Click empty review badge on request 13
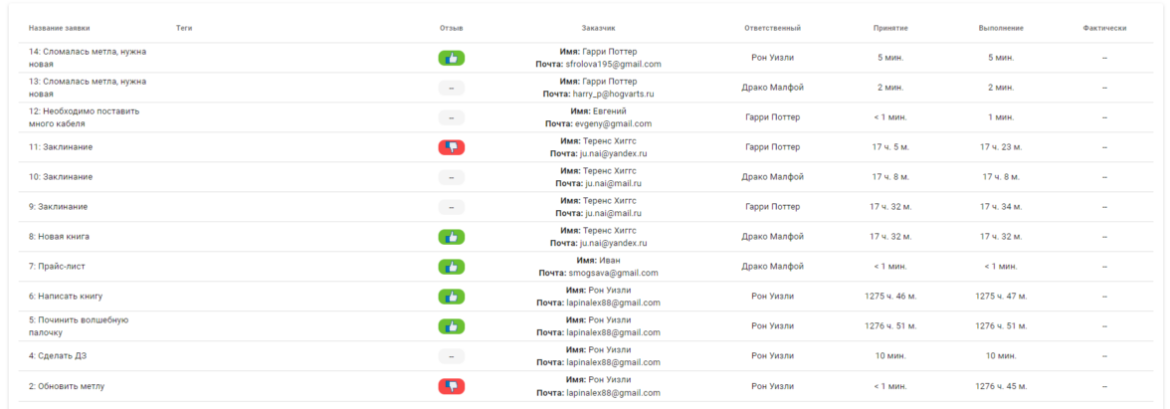Image resolution: width=1170 pixels, height=409 pixels. coord(451,88)
